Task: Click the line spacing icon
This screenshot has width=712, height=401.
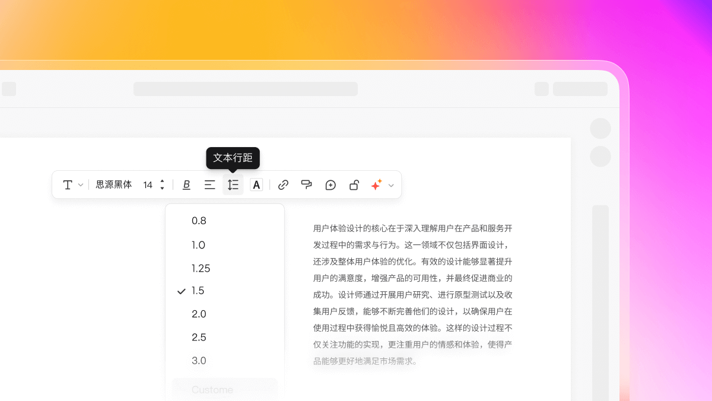Action: (233, 185)
